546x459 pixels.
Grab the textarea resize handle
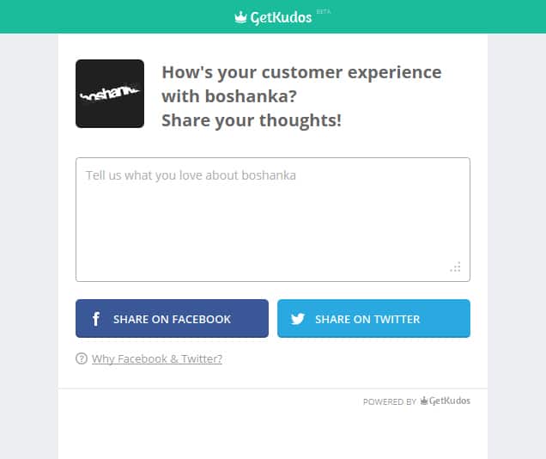456,267
